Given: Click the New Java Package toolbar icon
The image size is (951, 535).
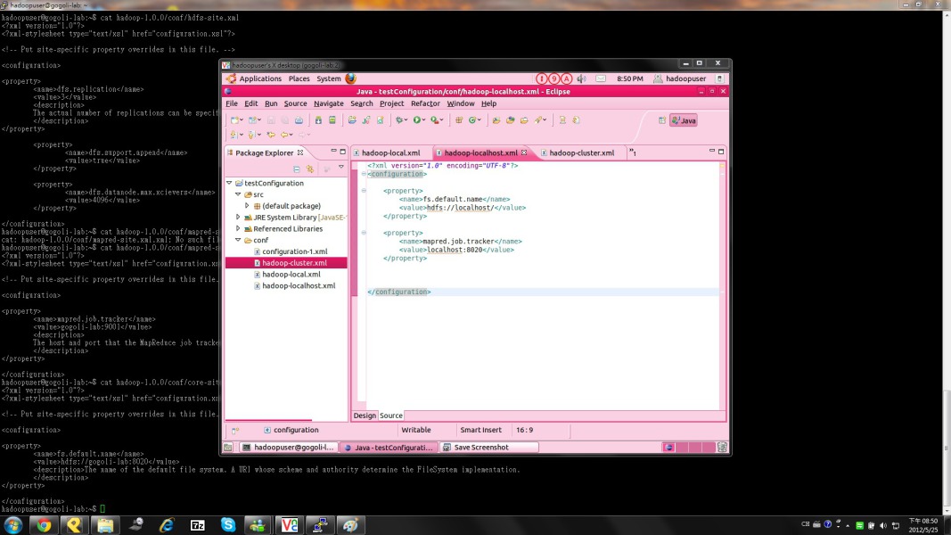Looking at the screenshot, I should pyautogui.click(x=458, y=120).
